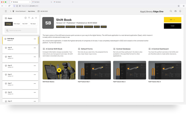Click the shield icon in address bar
The height and width of the screenshot is (115, 186).
point(14,6)
